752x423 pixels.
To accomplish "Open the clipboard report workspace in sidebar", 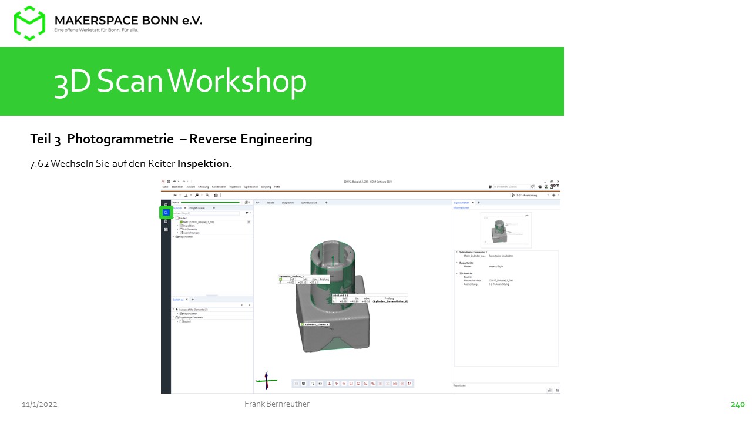I will (166, 221).
